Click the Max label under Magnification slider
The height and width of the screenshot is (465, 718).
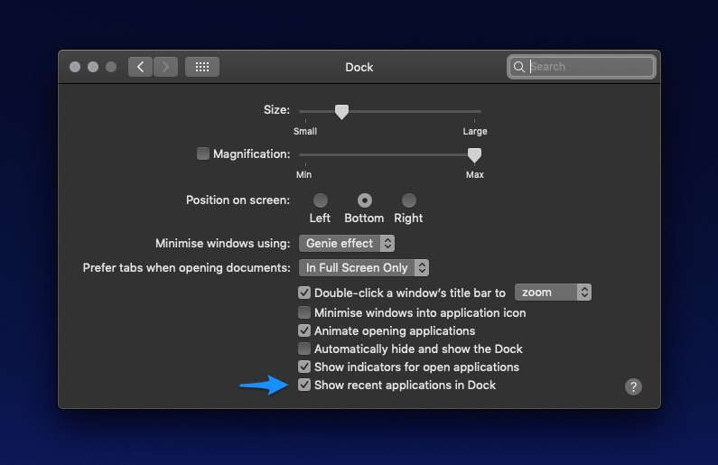[x=475, y=175]
